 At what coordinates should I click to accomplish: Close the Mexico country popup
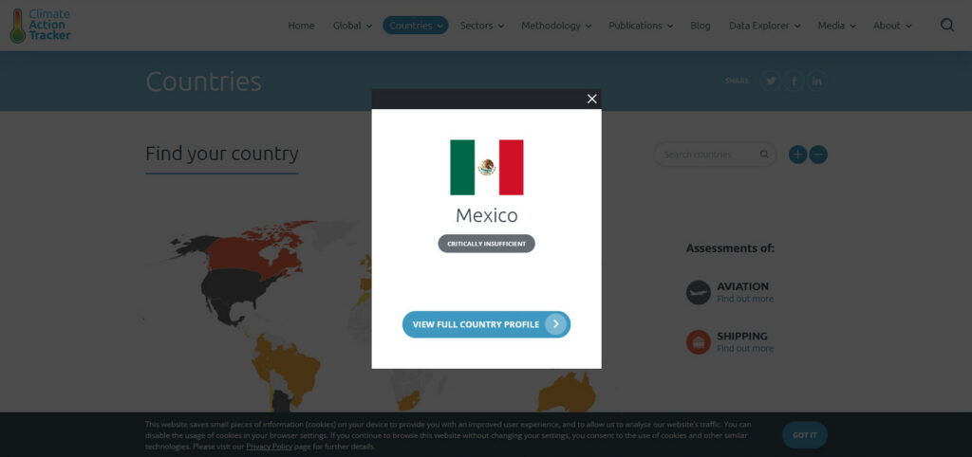(591, 99)
